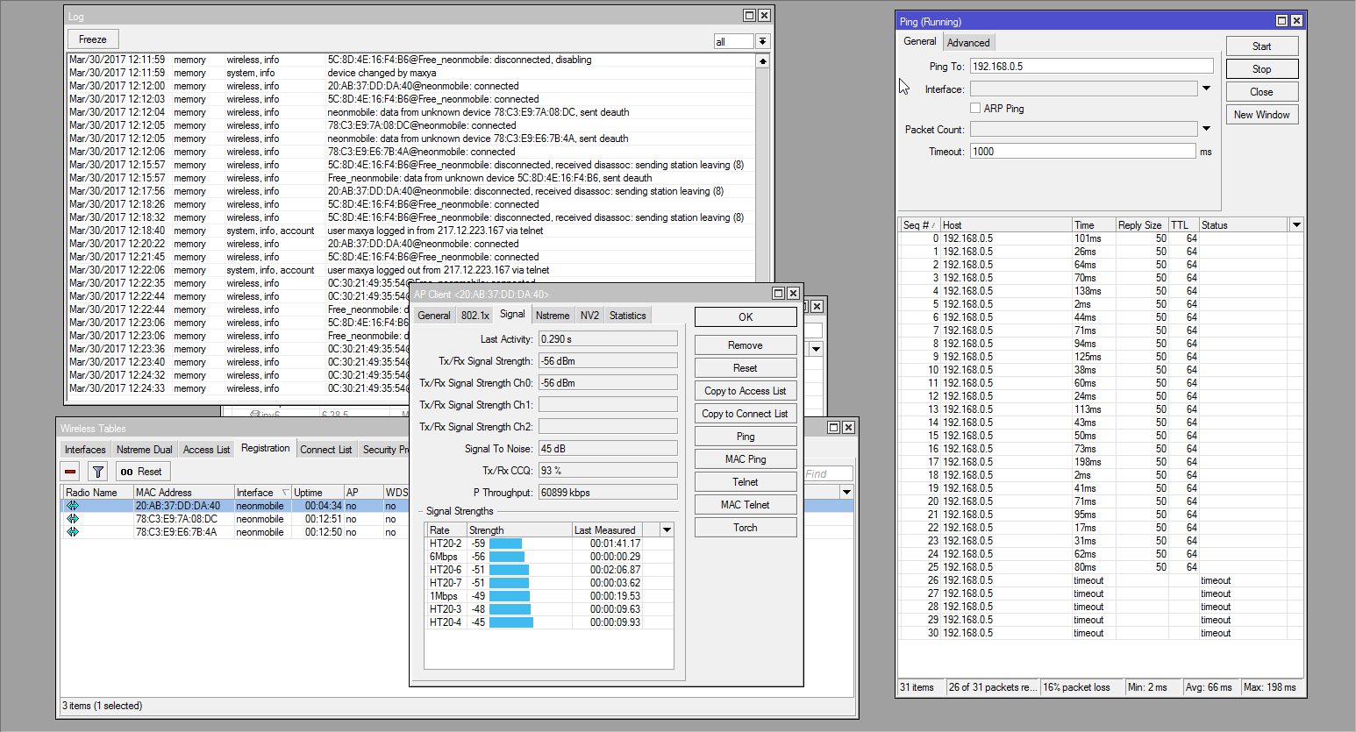Sort registration table by Uptime header

click(318, 493)
